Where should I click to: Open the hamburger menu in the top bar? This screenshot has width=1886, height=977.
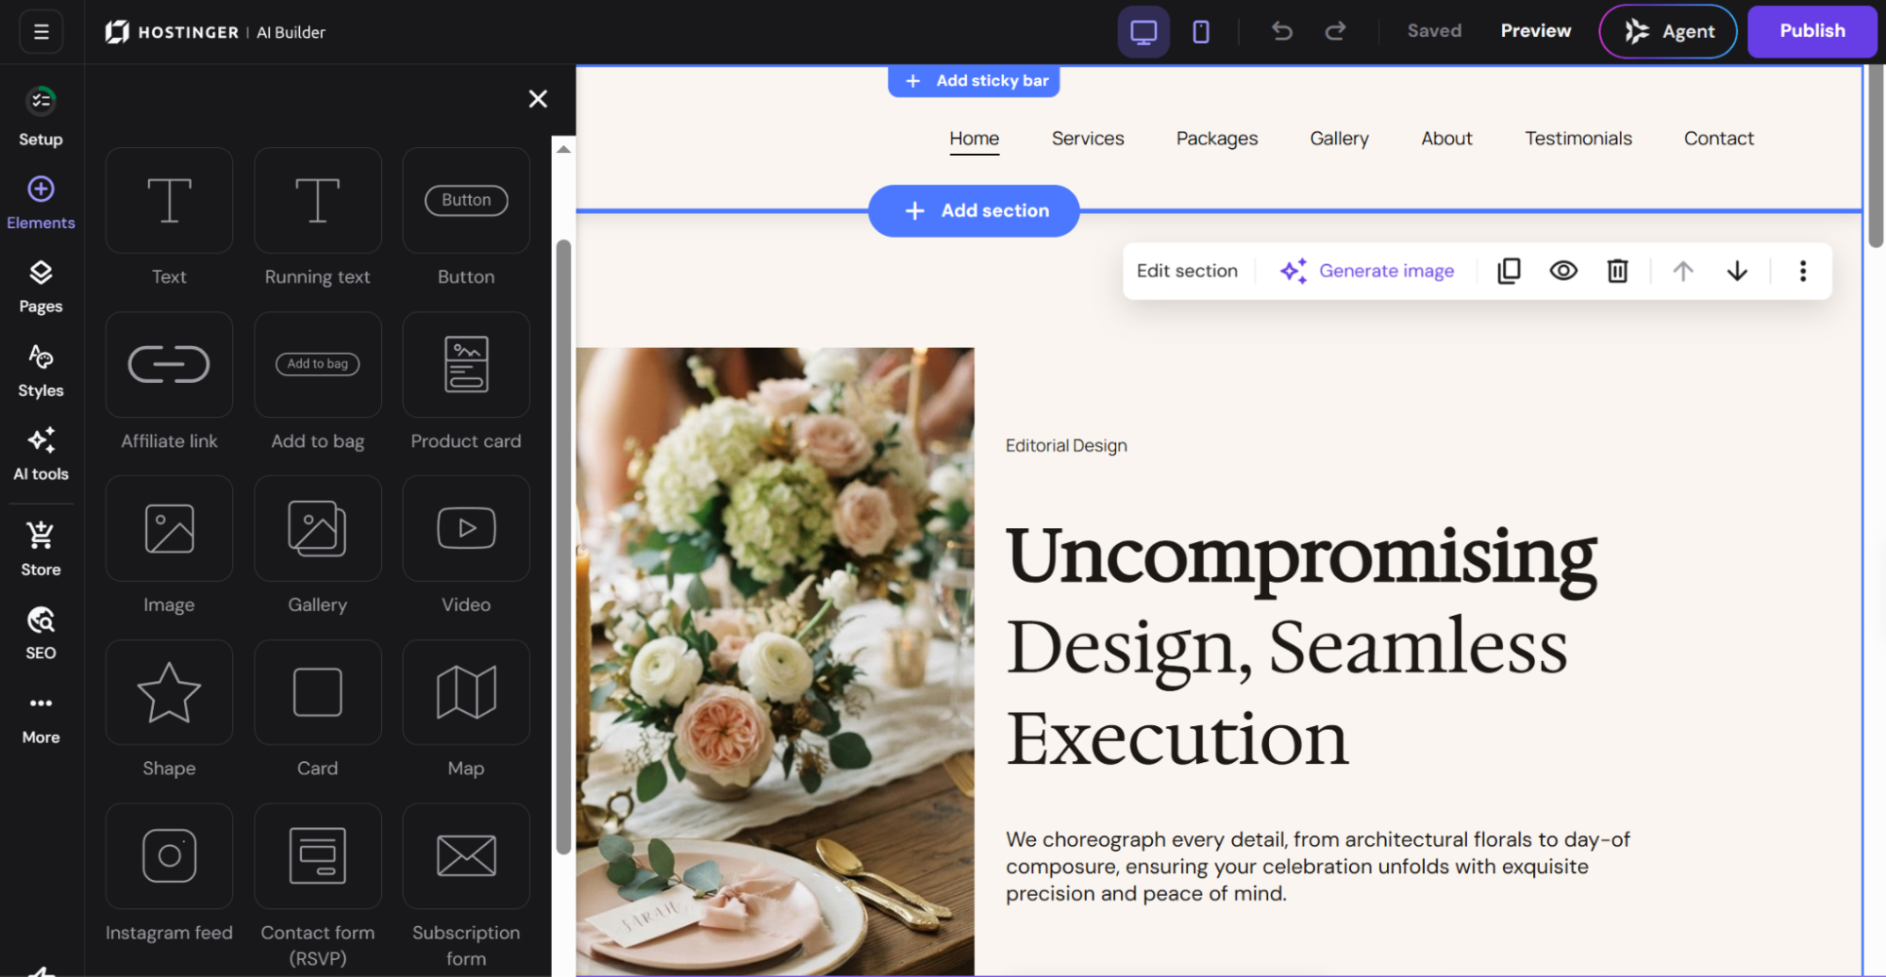tap(41, 32)
